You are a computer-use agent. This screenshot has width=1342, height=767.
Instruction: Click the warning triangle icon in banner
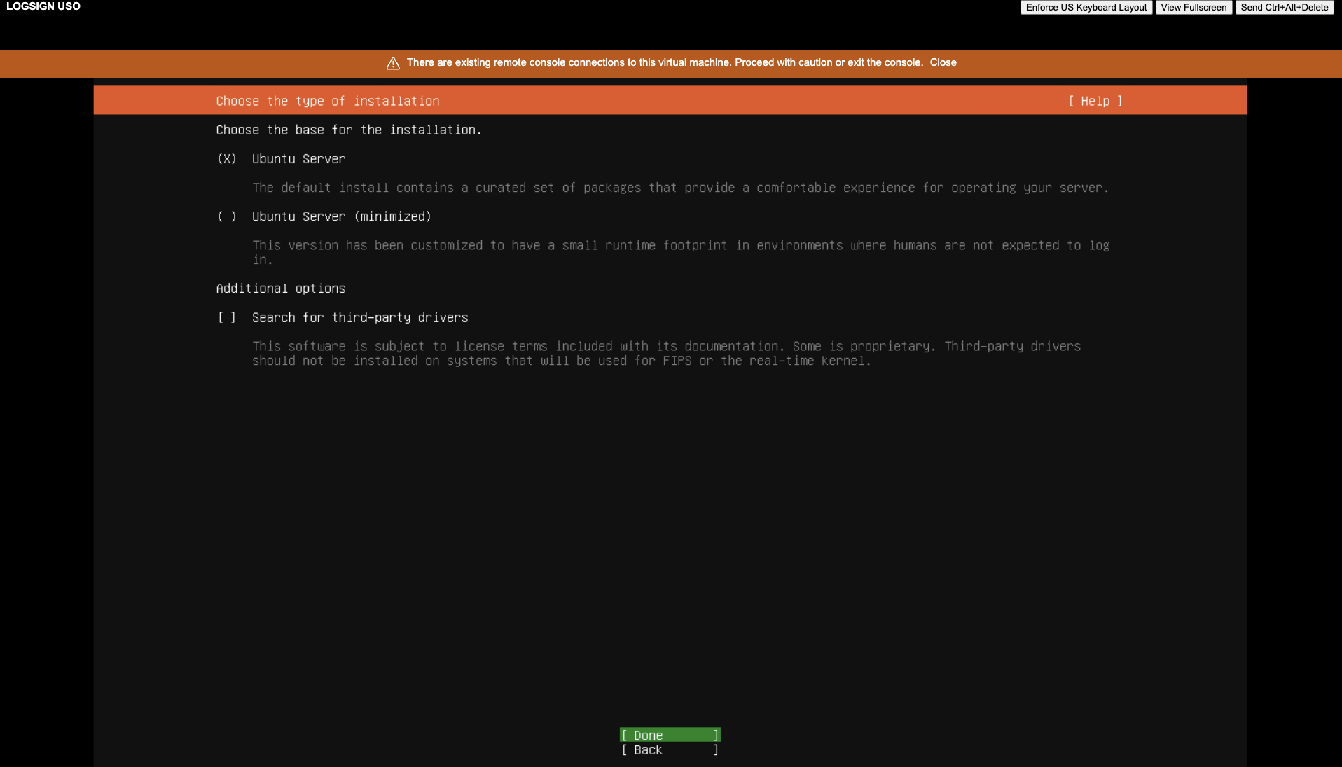393,63
